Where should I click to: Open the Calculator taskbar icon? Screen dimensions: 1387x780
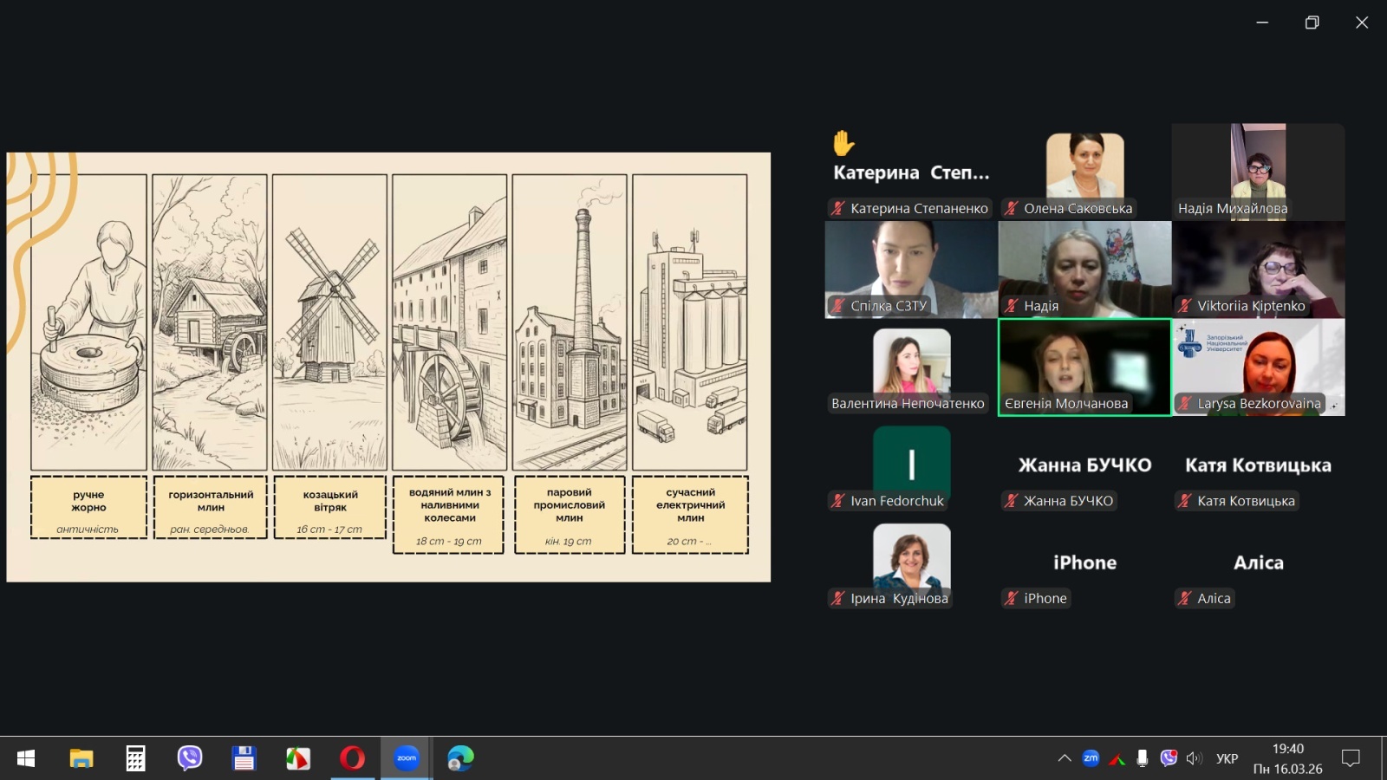coord(135,758)
